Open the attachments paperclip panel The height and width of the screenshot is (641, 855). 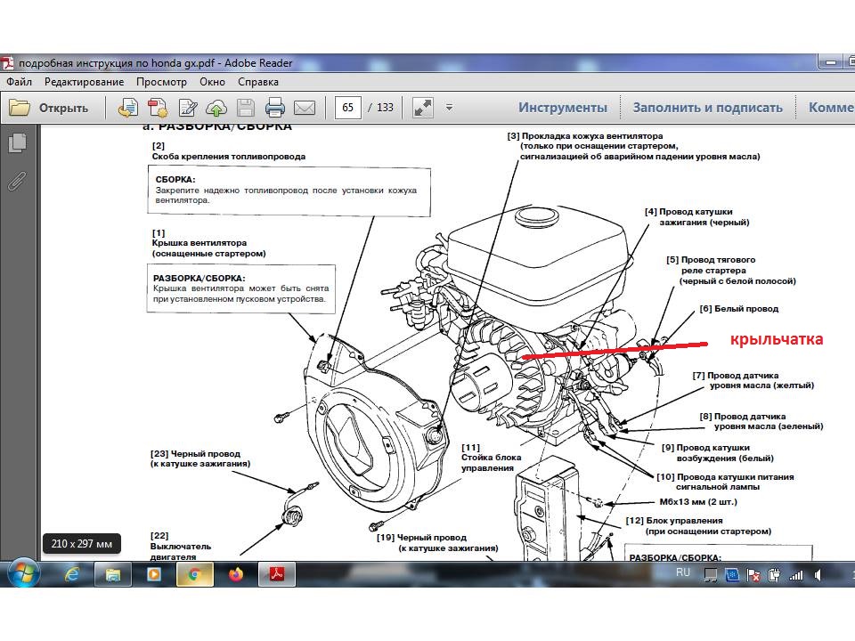tap(16, 181)
